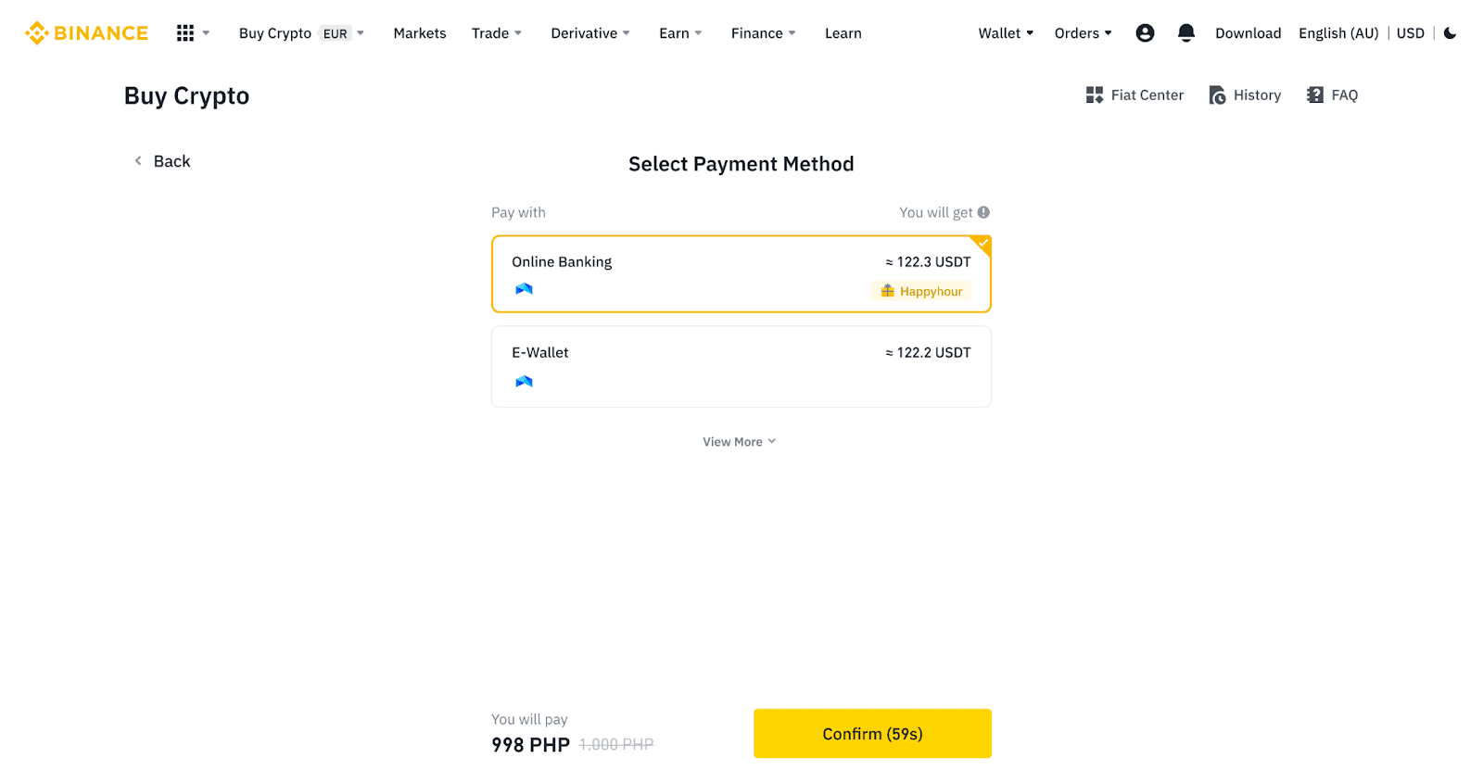Click the Happyhour promotion badge

click(921, 291)
